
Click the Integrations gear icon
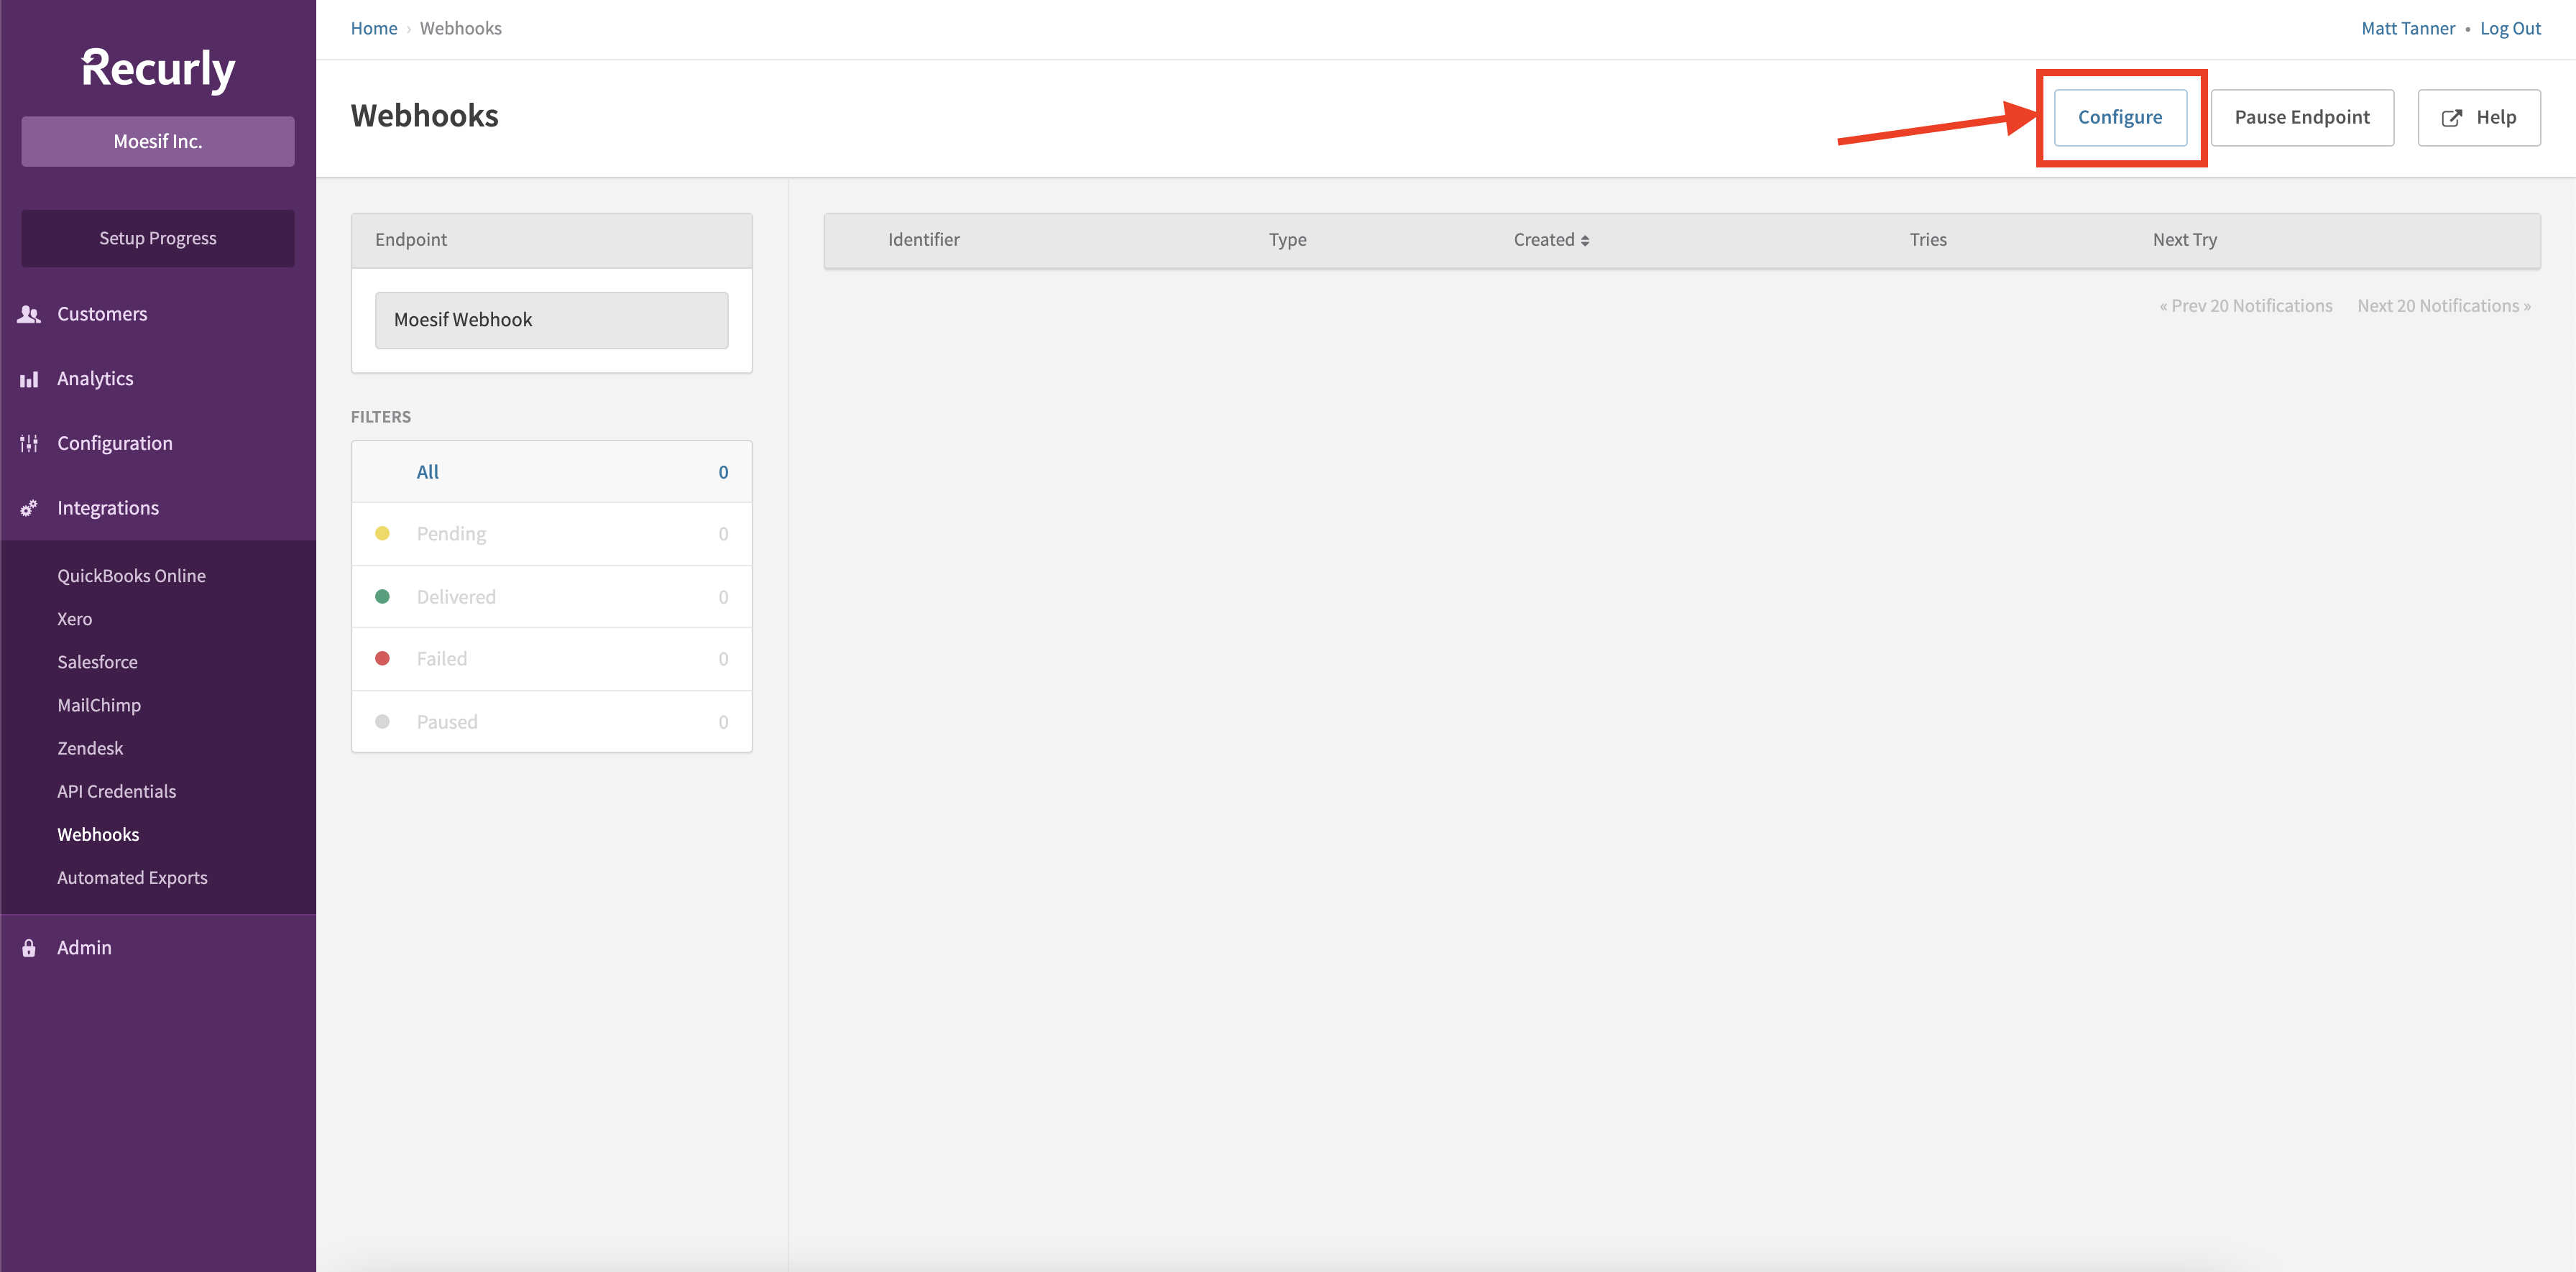coord(27,507)
